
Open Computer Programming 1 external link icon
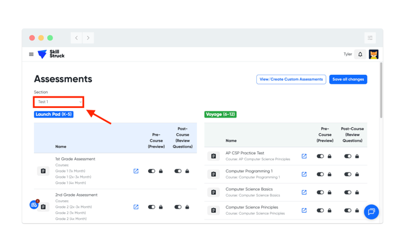[x=304, y=174]
